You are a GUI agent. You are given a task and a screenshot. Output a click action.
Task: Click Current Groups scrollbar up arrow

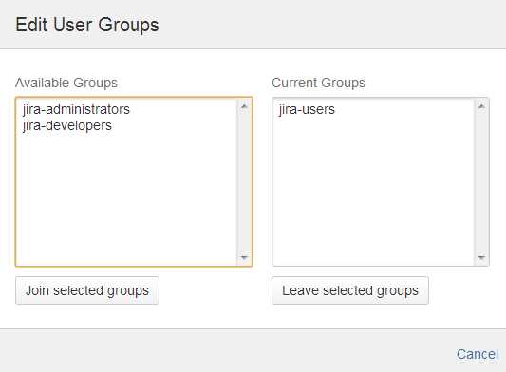coord(482,106)
